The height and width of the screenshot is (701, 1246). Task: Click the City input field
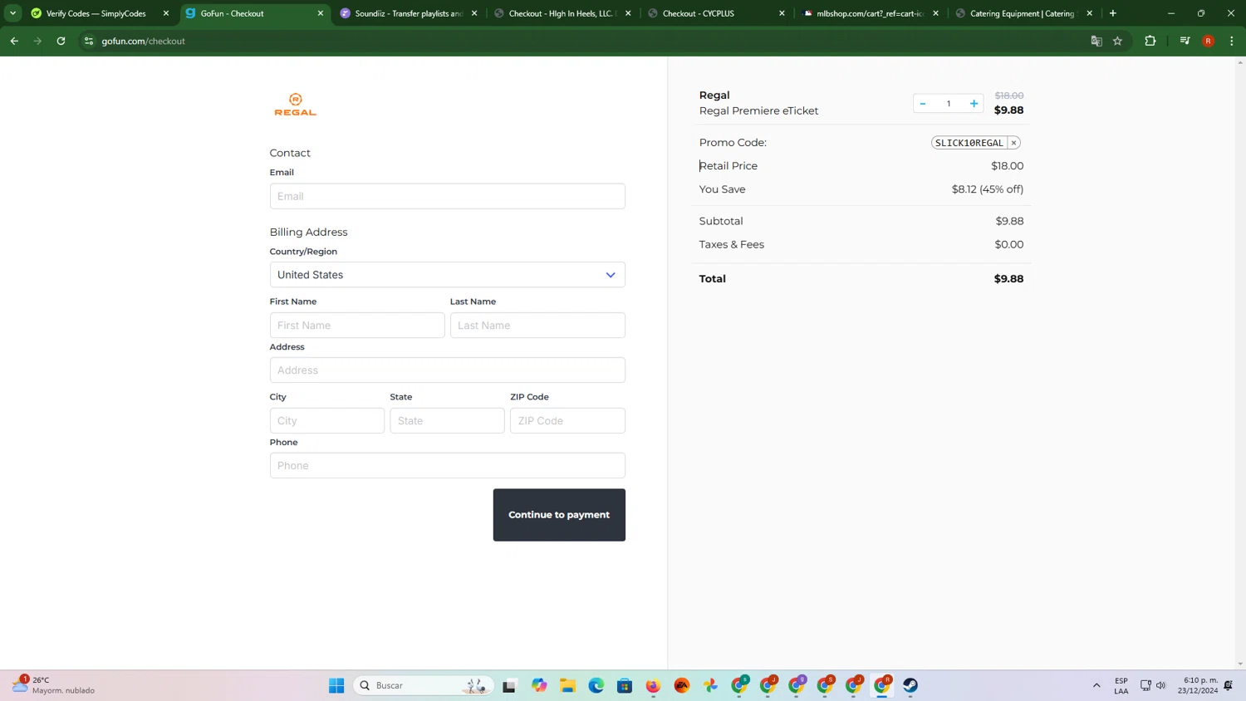(326, 420)
